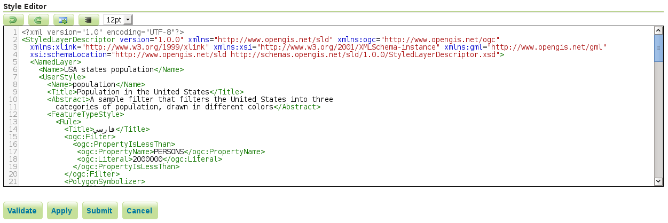Click the go-to-line icon in toolbar
Viewport: 668px width, 223px height.
coord(64,20)
